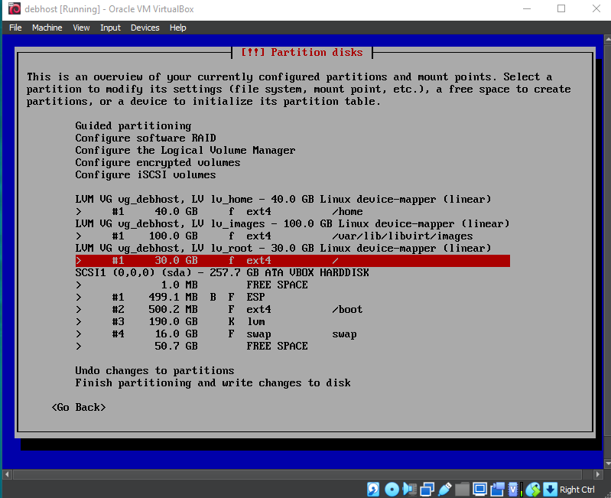Viewport: 611px width, 498px height.
Task: Open the network adapters status icon
Action: 427,489
